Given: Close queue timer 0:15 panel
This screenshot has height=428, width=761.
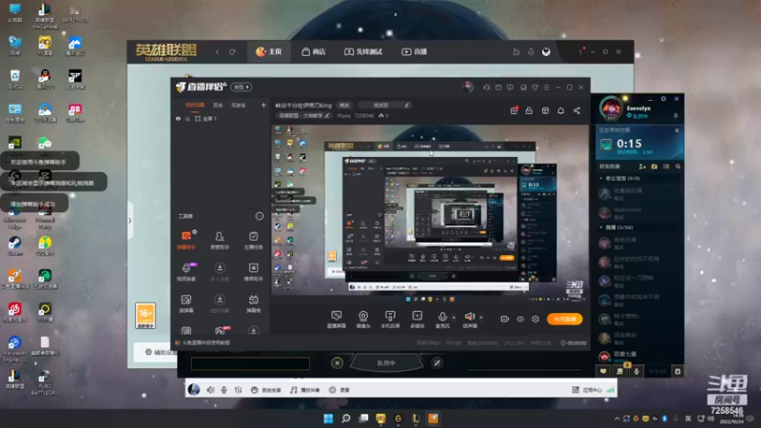Looking at the screenshot, I should point(677,130).
